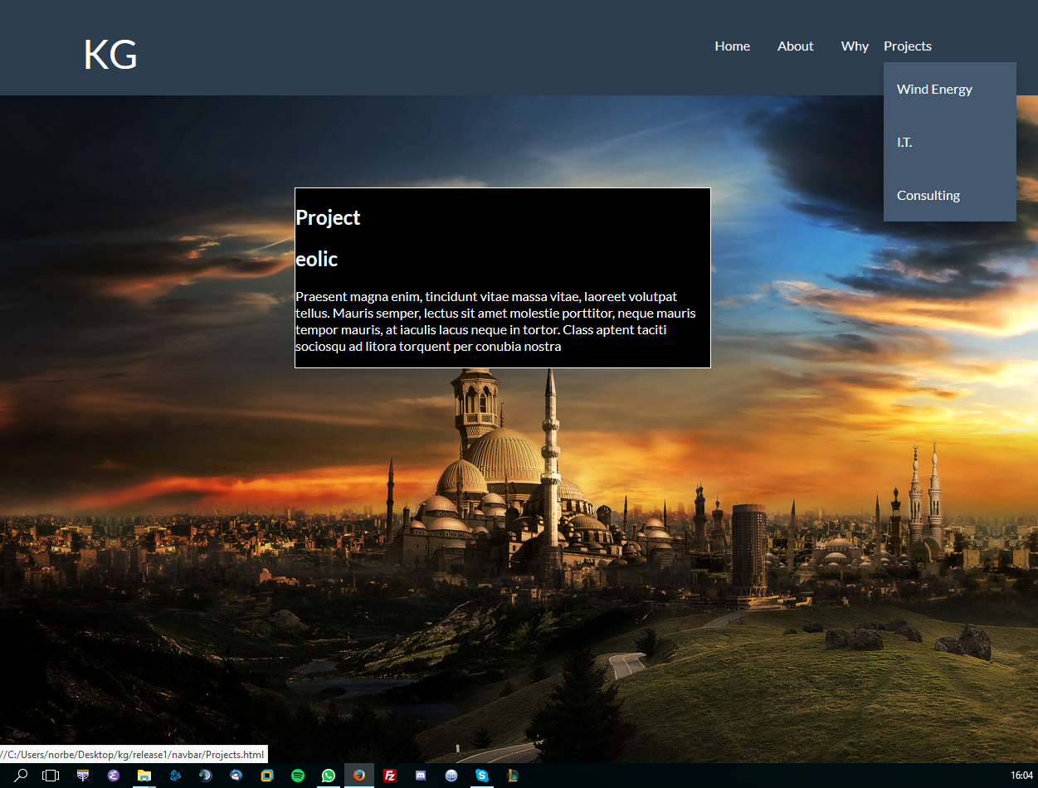The height and width of the screenshot is (788, 1038).
Task: Click the KG site logo
Action: pos(110,55)
